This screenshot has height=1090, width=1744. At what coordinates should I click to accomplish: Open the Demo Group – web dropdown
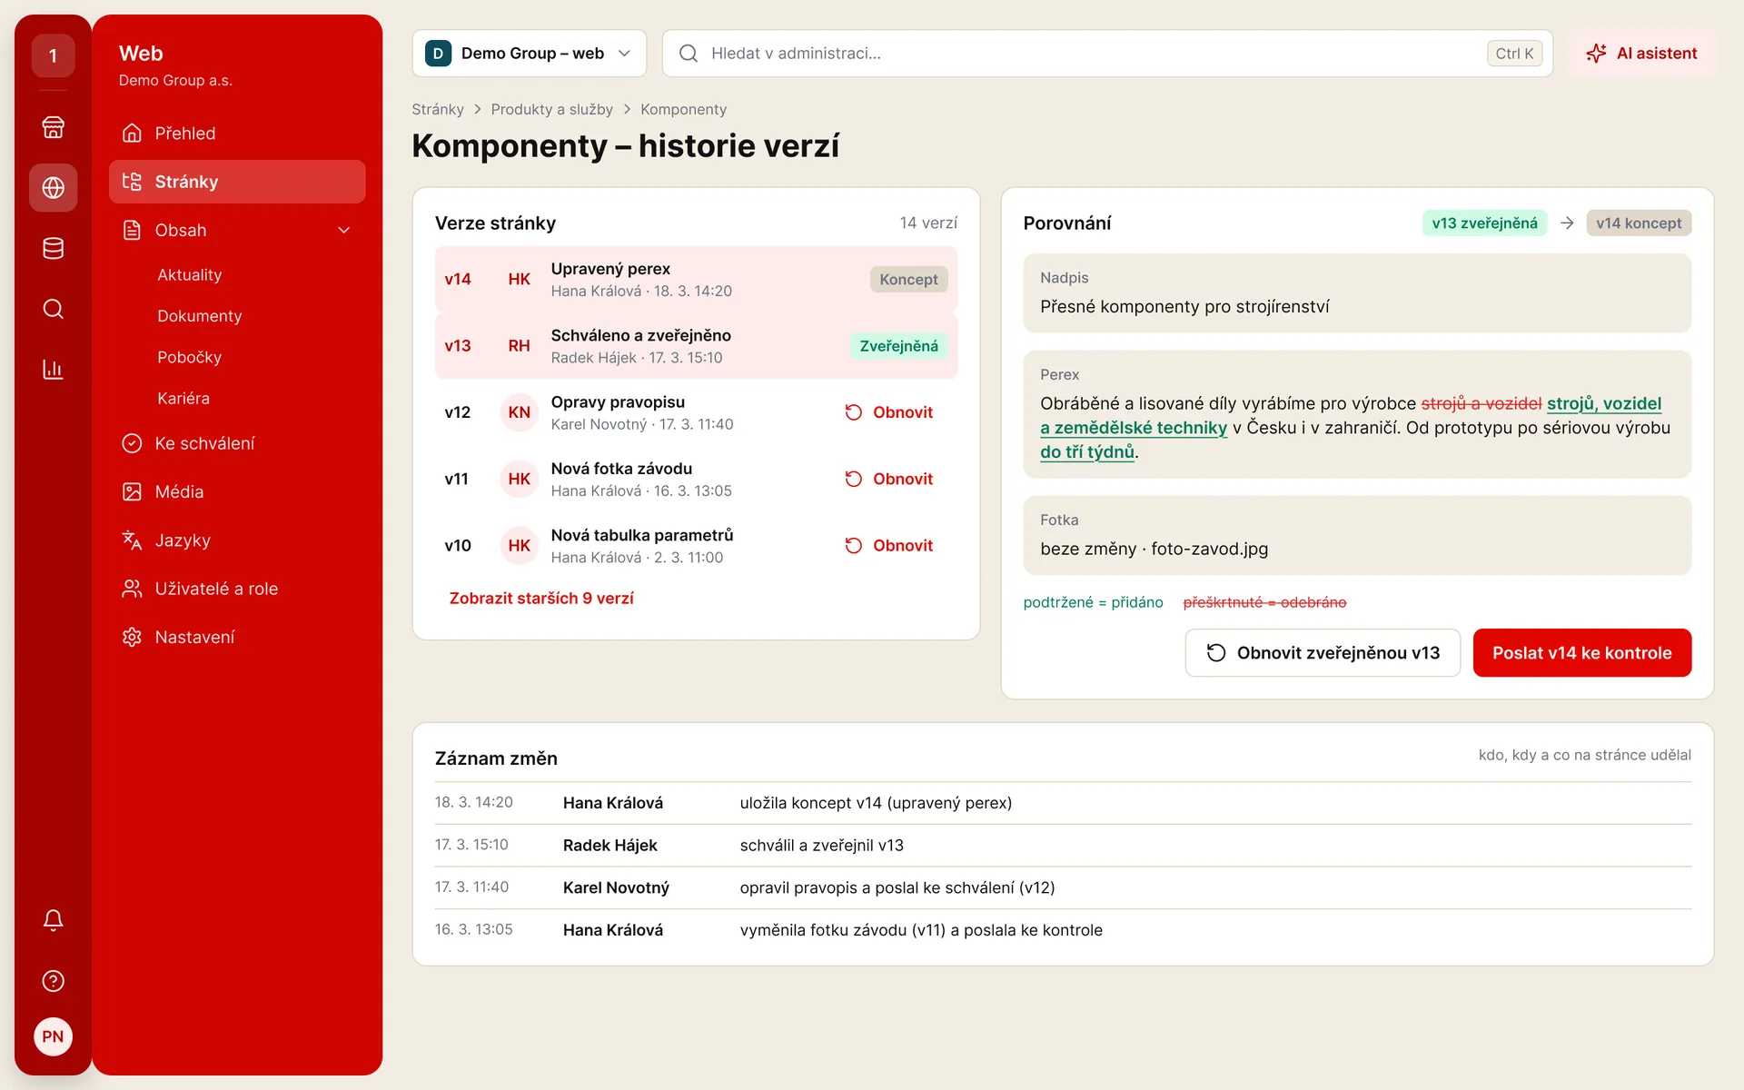(529, 54)
